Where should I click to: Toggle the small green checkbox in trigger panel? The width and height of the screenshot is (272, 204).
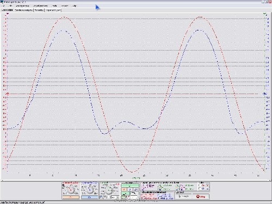point(123,197)
